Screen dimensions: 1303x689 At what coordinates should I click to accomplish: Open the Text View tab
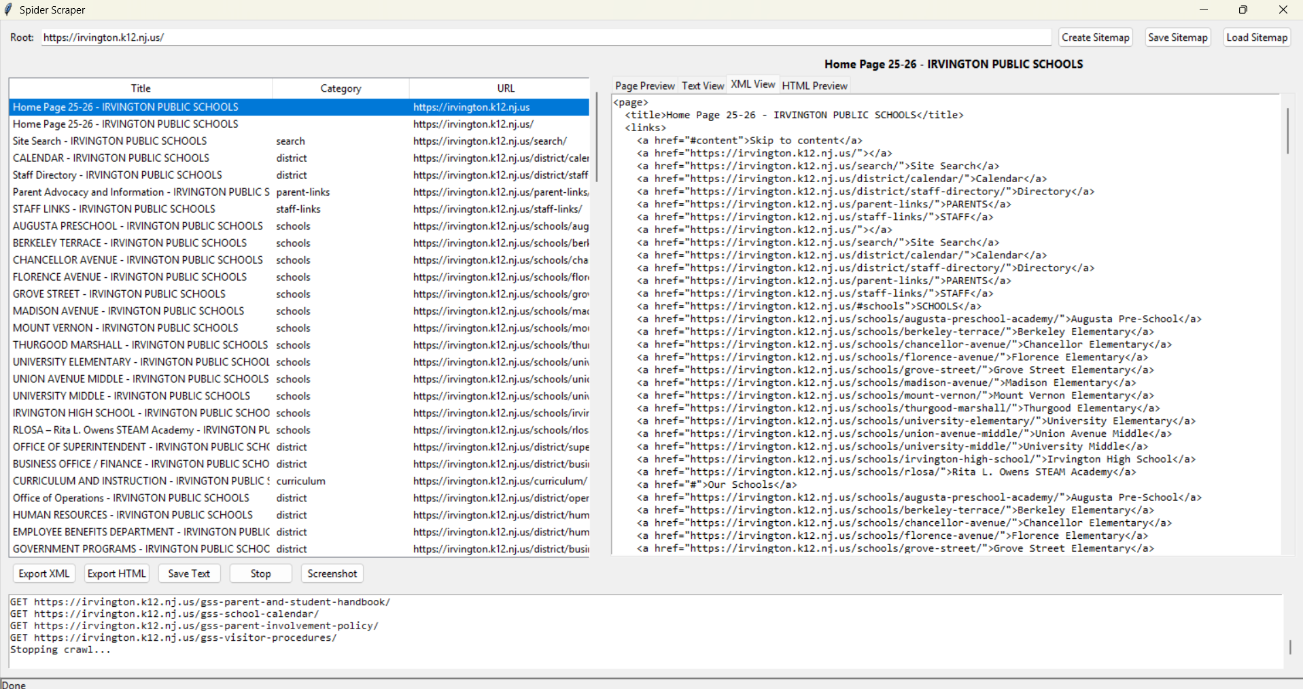[702, 86]
